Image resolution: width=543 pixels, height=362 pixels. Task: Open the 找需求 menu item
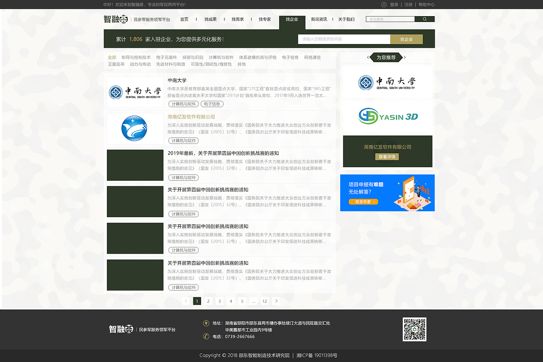click(238, 19)
